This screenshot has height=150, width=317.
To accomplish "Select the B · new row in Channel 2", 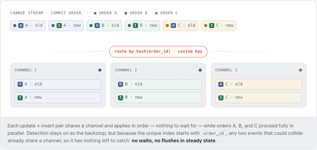I will 158,98.
